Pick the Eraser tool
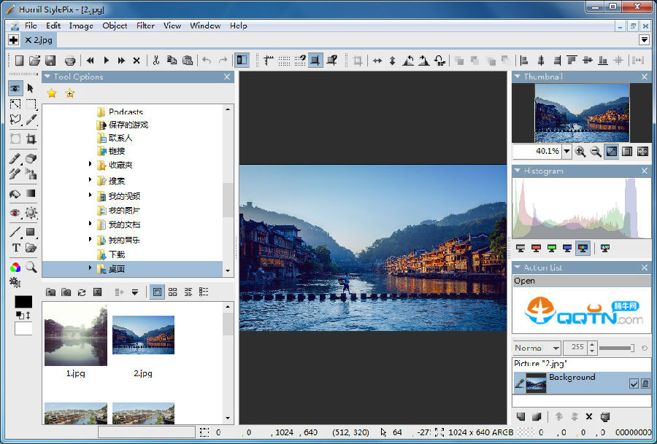This screenshot has width=657, height=444. click(x=31, y=158)
